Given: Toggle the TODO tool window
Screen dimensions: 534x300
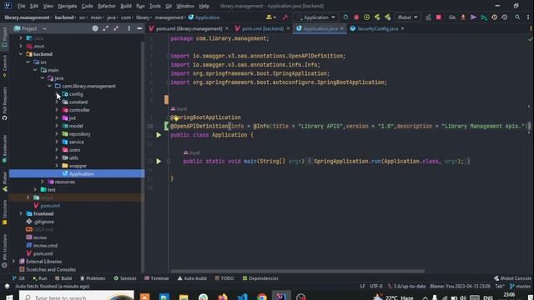Looking at the screenshot, I should click(224, 278).
